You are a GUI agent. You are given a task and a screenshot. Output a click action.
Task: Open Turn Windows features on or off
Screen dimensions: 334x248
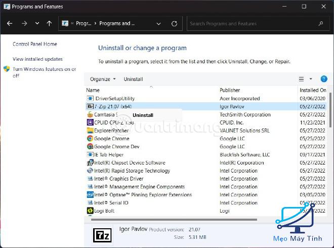pyautogui.click(x=45, y=72)
